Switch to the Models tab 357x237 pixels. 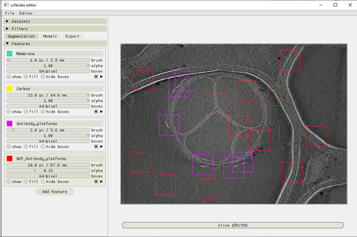click(50, 36)
